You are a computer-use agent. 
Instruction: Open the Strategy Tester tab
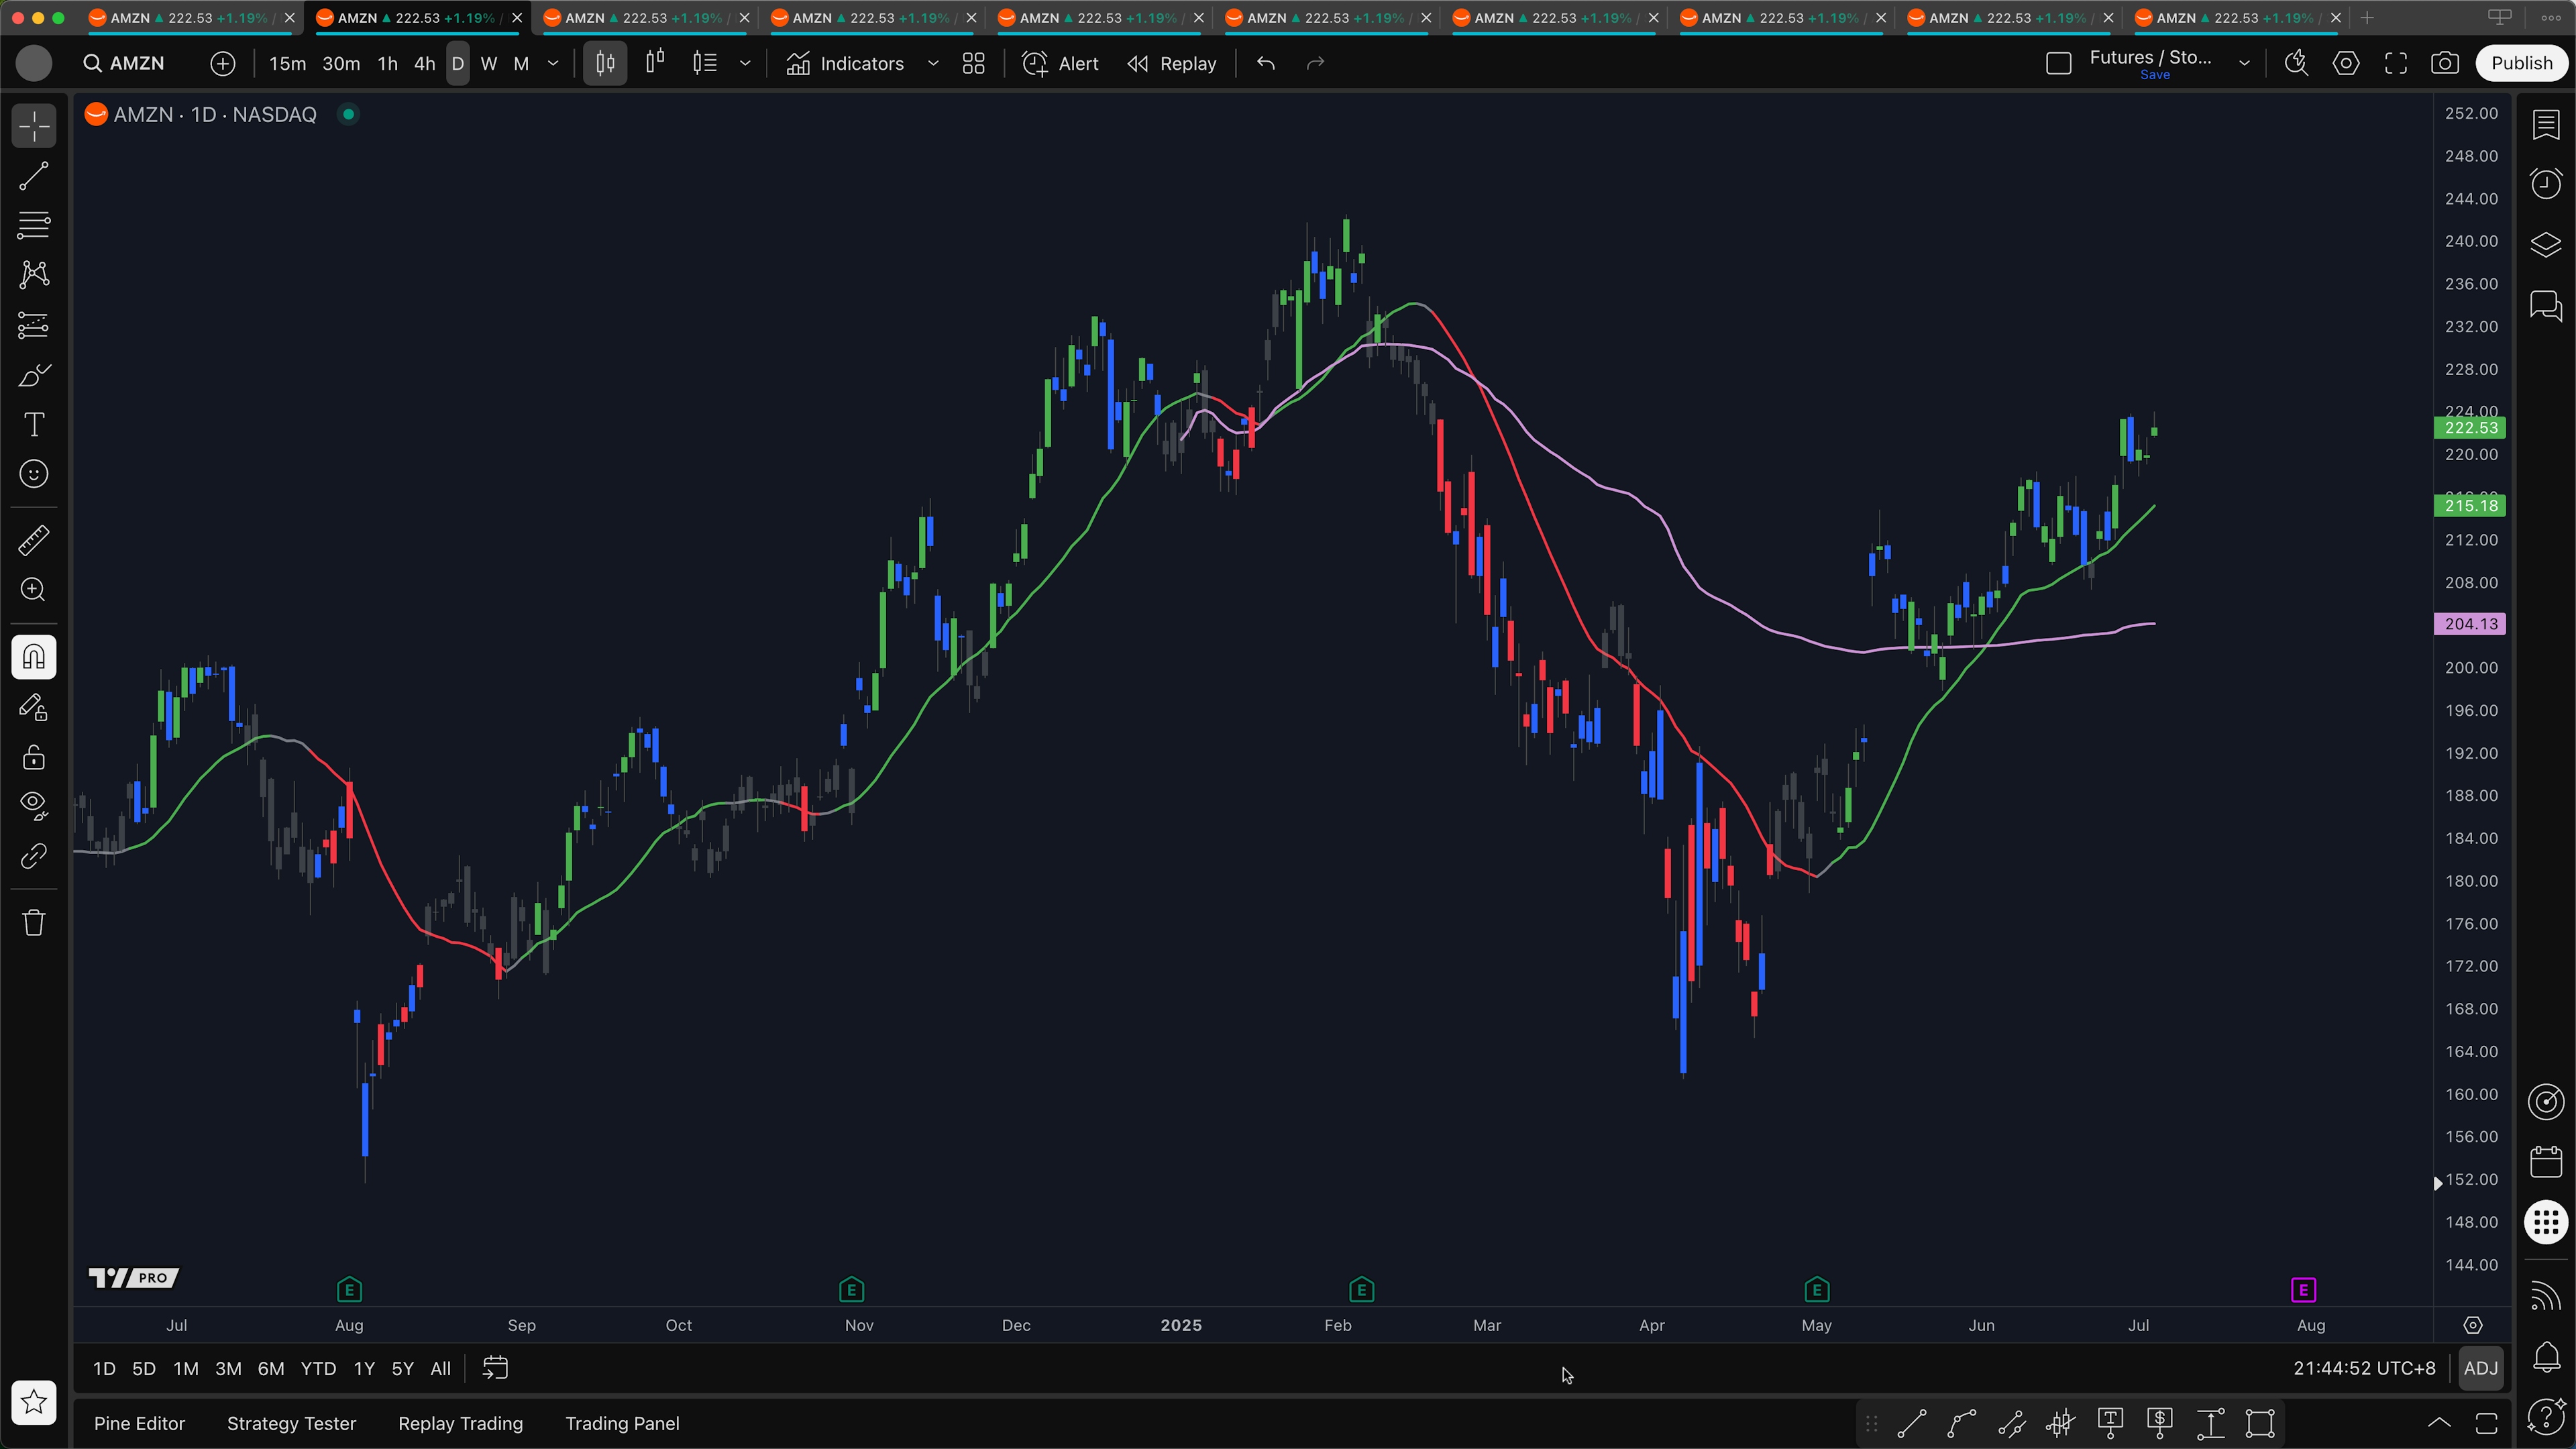point(291,1423)
